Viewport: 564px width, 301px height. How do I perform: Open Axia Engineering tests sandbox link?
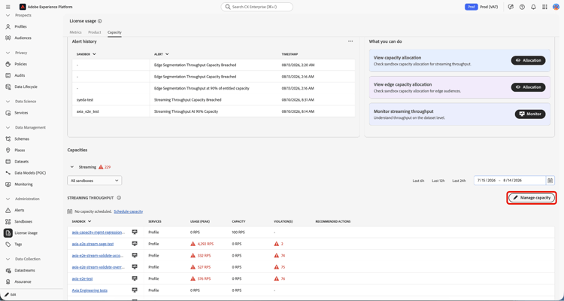click(89, 290)
